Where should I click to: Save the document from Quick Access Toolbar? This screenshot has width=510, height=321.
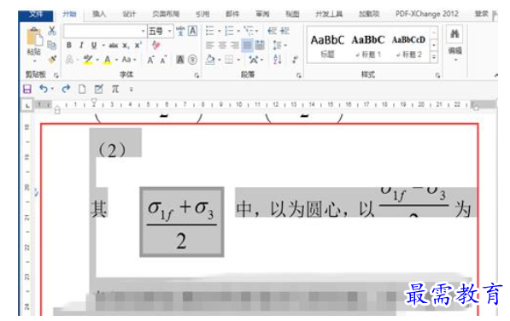coord(27,89)
